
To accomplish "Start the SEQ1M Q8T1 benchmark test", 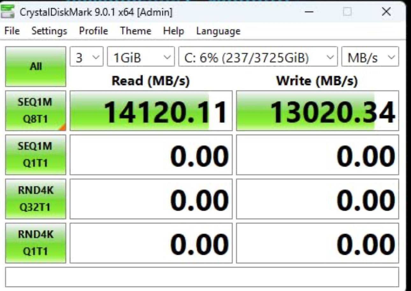I will coord(36,111).
